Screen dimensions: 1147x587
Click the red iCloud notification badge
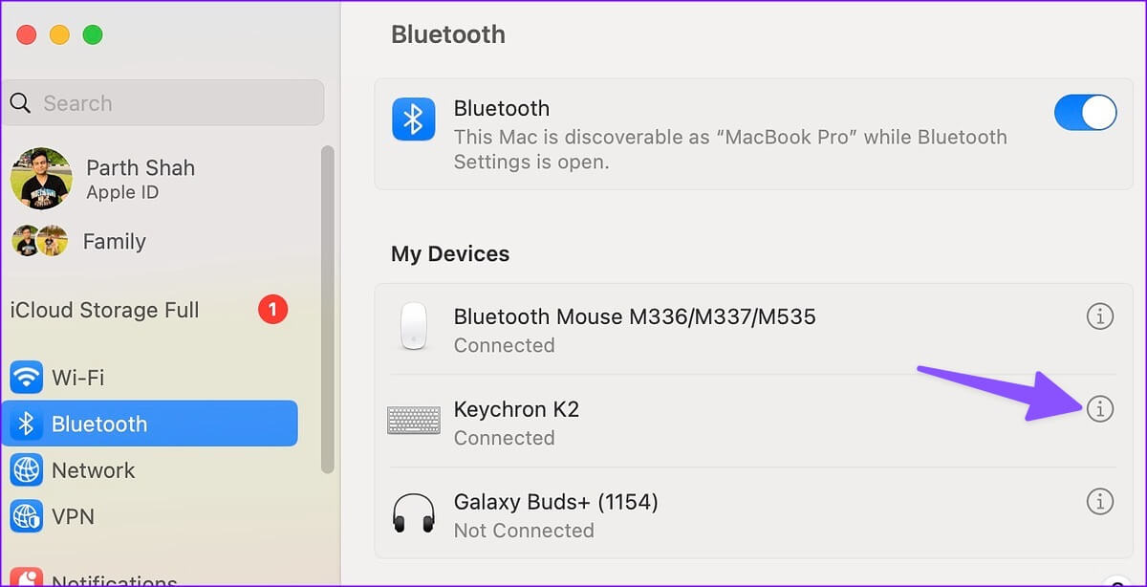point(272,310)
